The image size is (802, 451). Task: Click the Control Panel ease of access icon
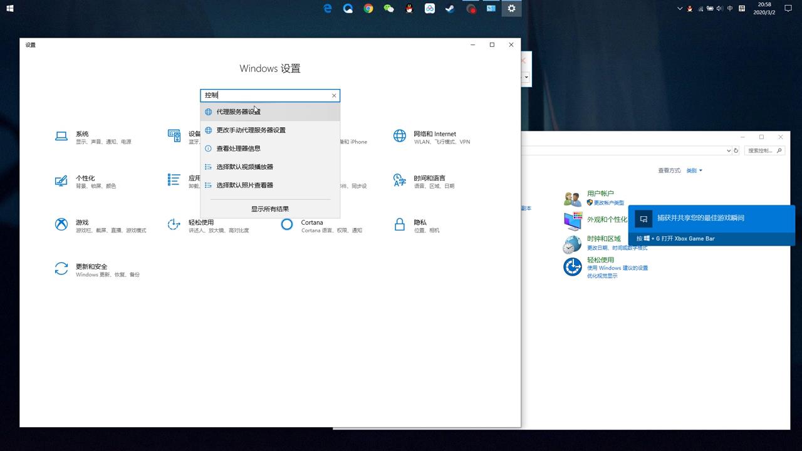(x=572, y=266)
